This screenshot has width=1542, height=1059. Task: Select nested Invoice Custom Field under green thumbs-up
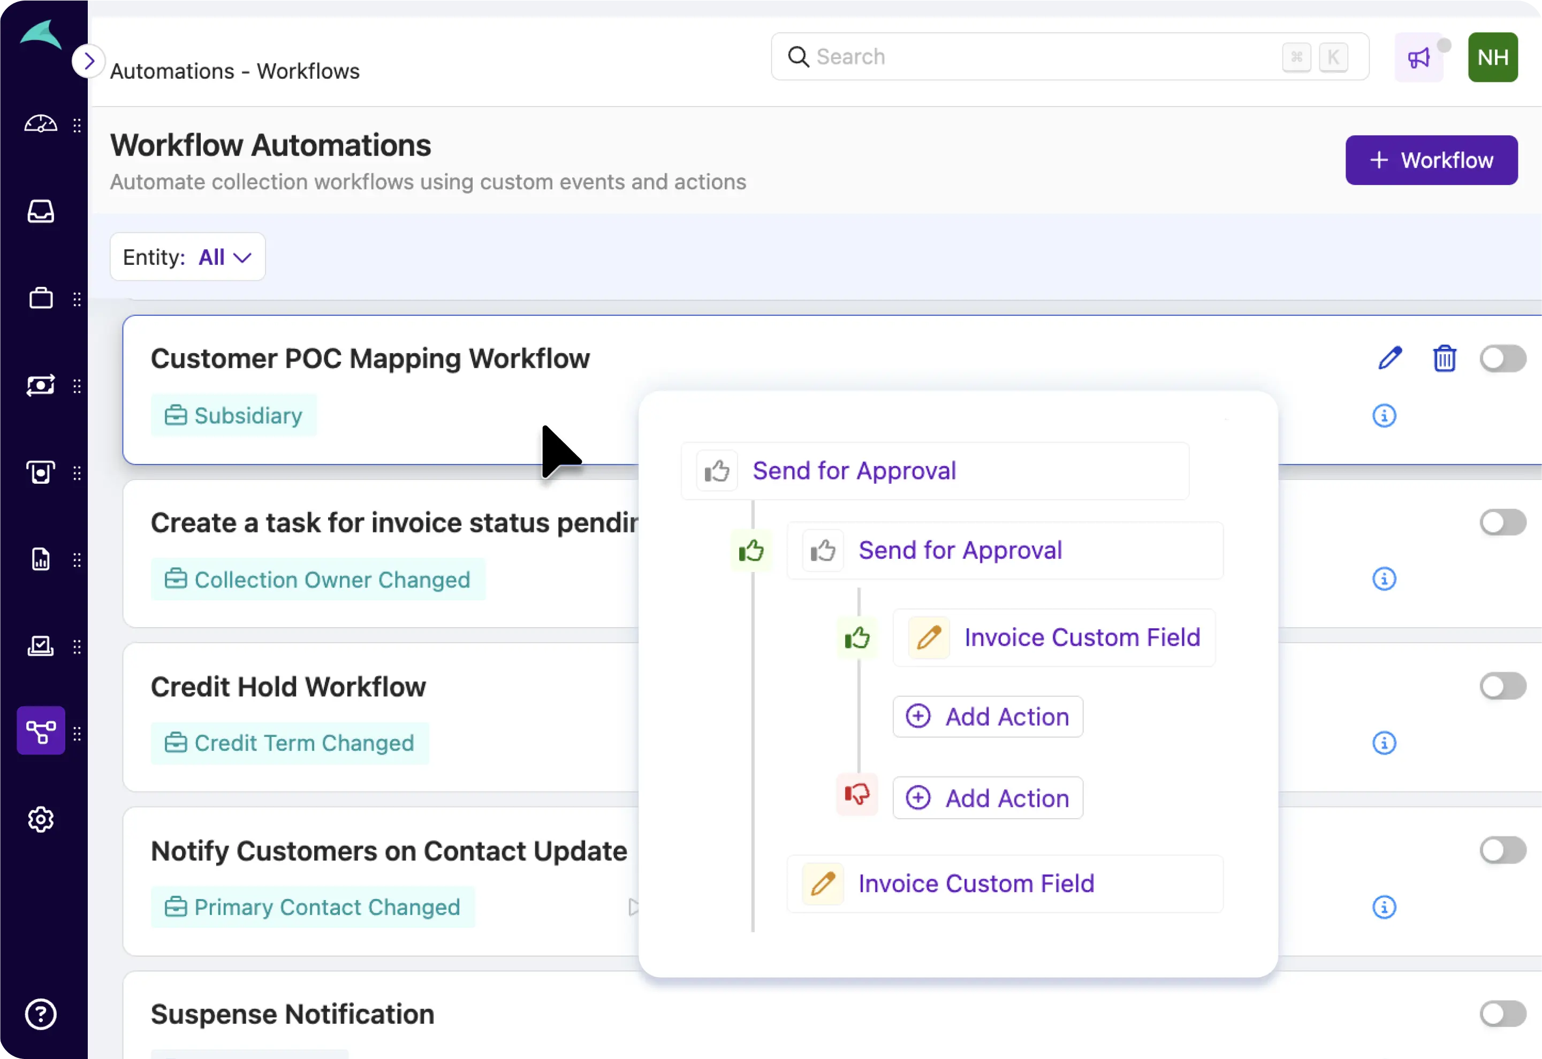click(1054, 638)
